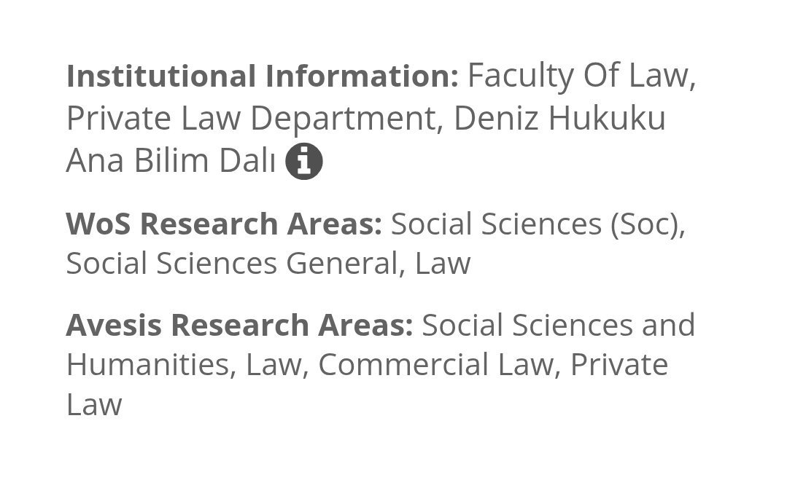This screenshot has width=787, height=488.
Task: Click the bold word Institutional
Action: click(161, 76)
